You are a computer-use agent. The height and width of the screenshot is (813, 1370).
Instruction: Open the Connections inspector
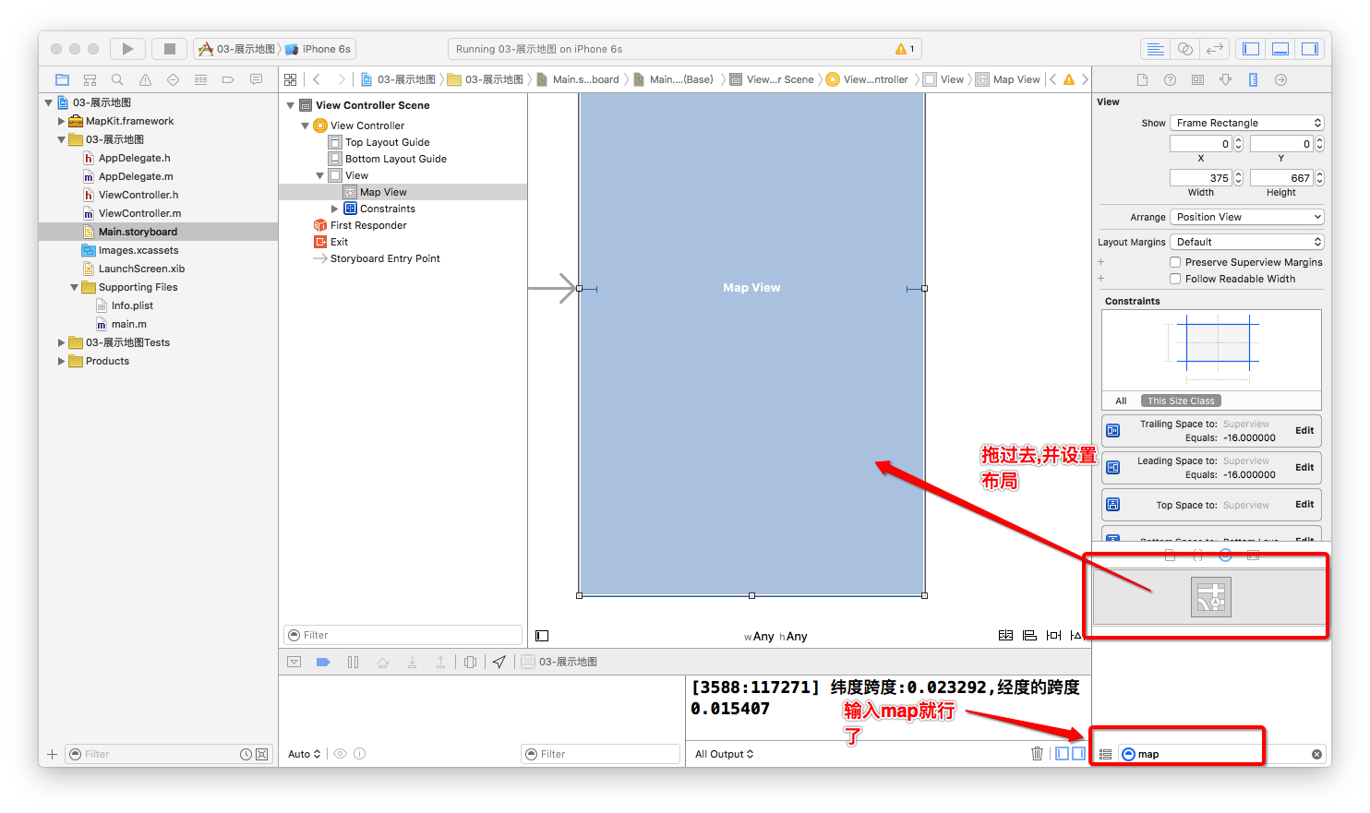pos(1280,79)
